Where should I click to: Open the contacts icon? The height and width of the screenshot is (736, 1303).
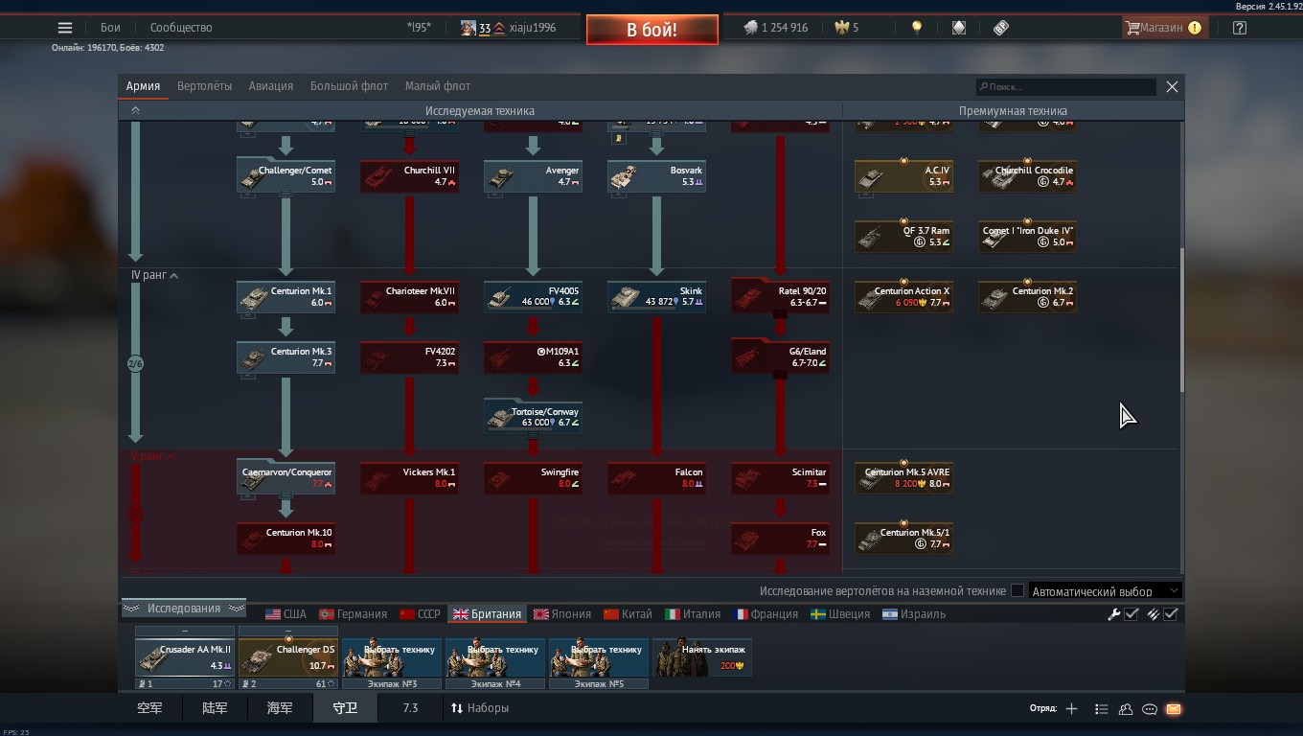1126,709
